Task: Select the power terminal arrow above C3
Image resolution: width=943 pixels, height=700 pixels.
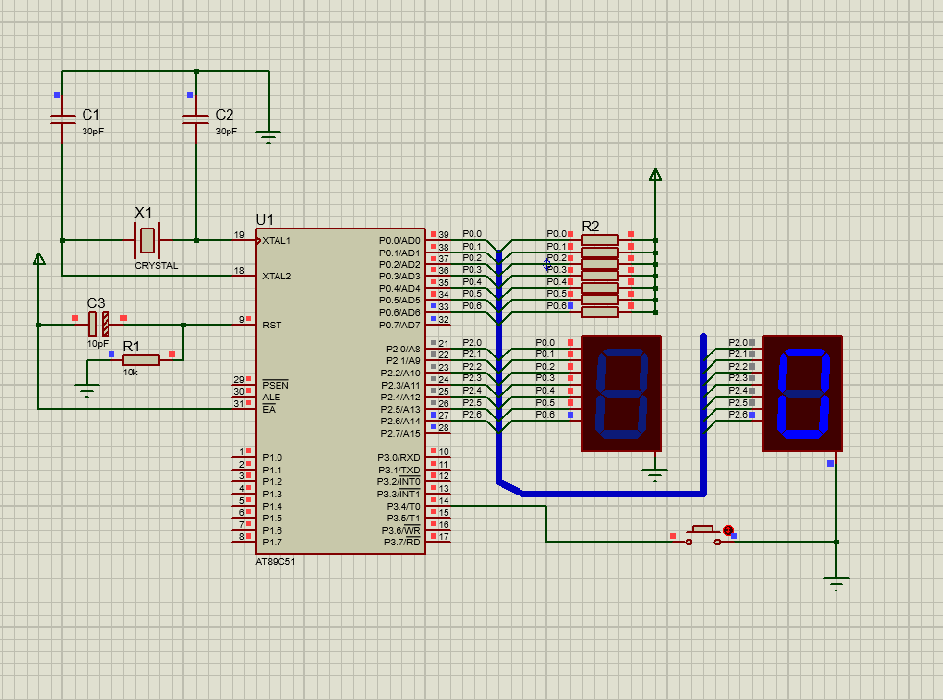Action: (x=39, y=258)
